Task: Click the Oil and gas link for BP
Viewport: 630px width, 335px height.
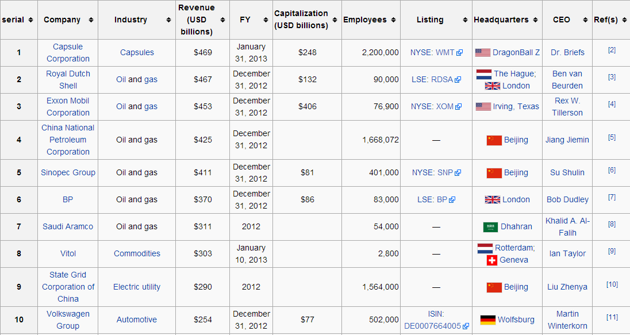Action: point(137,199)
